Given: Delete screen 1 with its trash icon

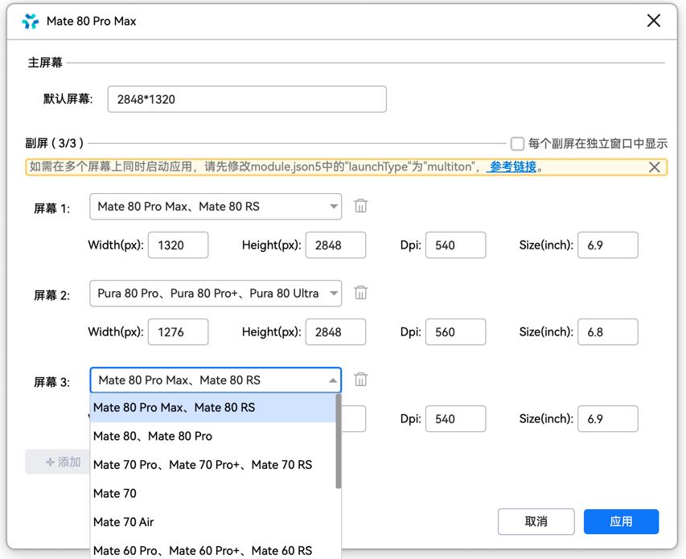Looking at the screenshot, I should pos(360,206).
